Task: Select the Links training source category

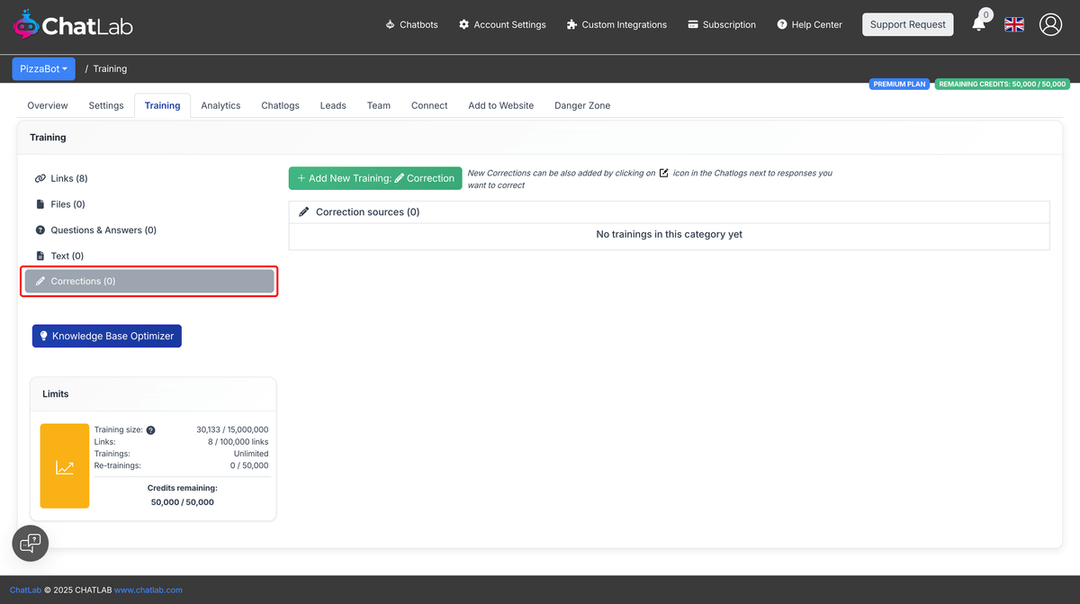Action: tap(67, 178)
